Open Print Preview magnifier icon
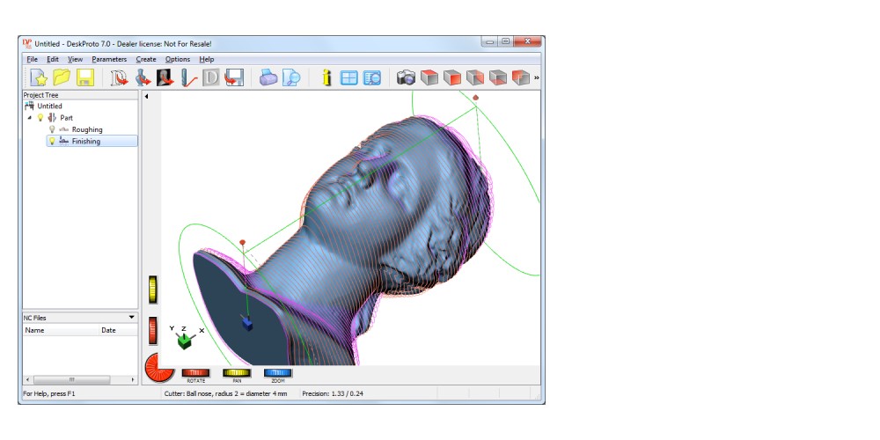 click(291, 77)
